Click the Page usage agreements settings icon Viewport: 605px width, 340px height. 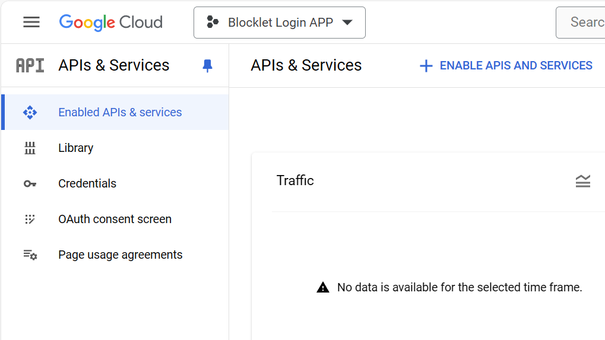[30, 255]
